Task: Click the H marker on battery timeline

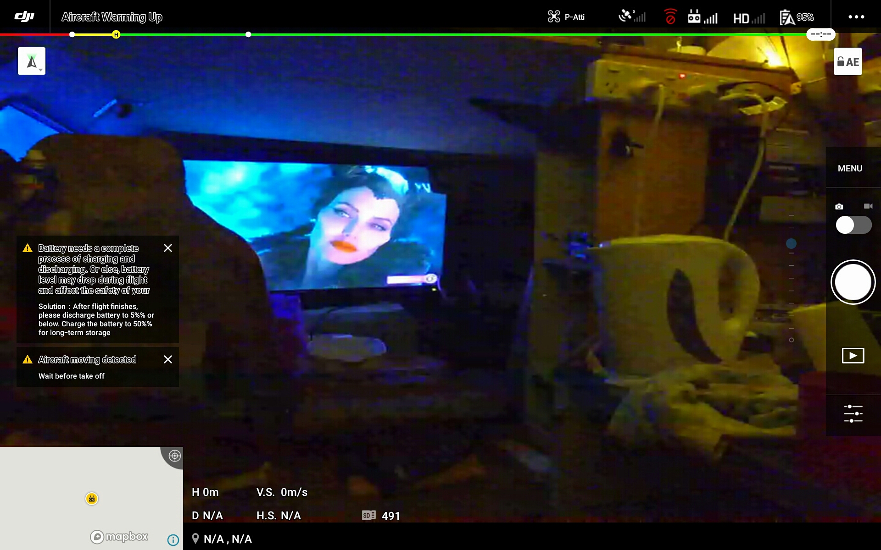Action: tap(116, 34)
